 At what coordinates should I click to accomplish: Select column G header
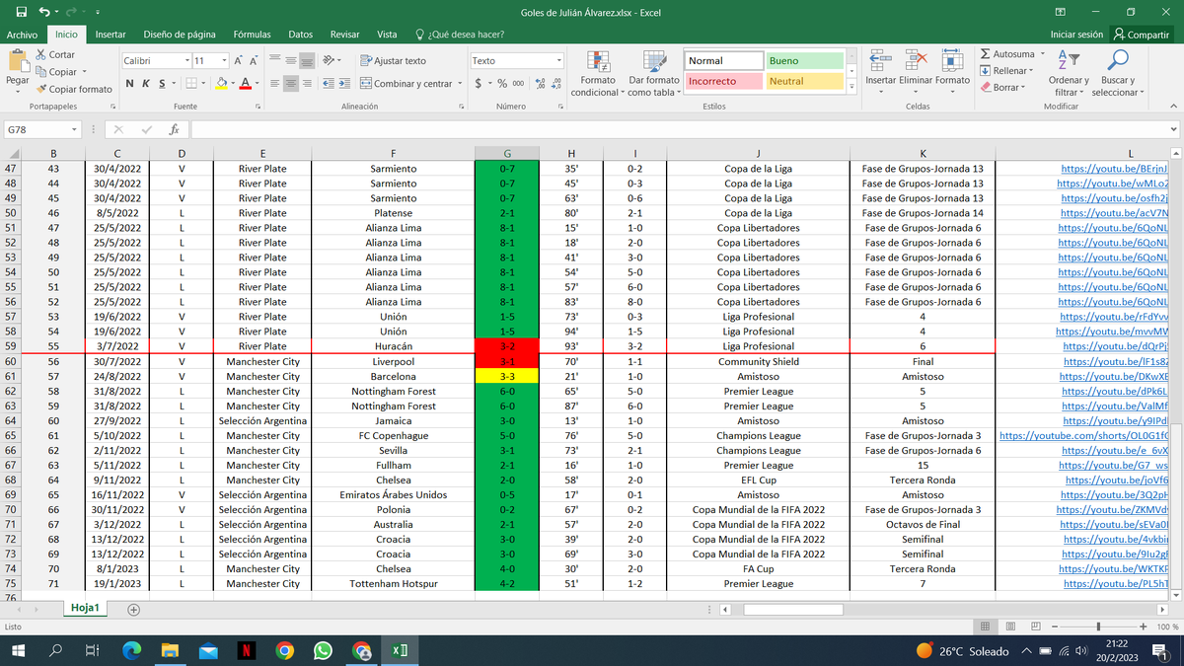(x=507, y=153)
